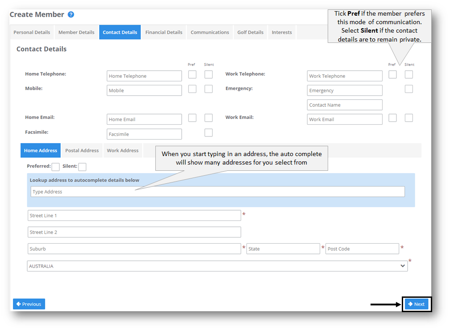Go to the Communications tab
450x330 pixels.
point(209,32)
